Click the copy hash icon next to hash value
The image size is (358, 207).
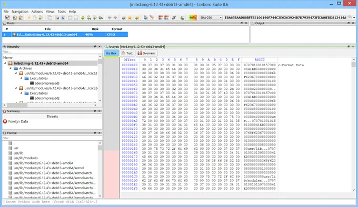coord(350,17)
